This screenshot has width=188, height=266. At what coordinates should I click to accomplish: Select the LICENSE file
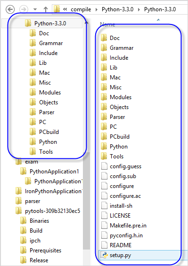tap(120, 215)
